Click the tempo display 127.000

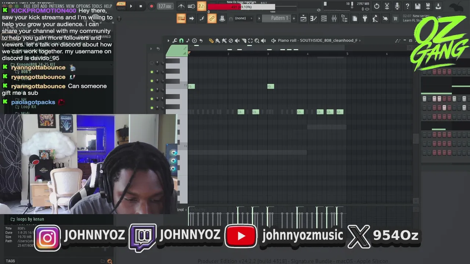click(x=165, y=6)
